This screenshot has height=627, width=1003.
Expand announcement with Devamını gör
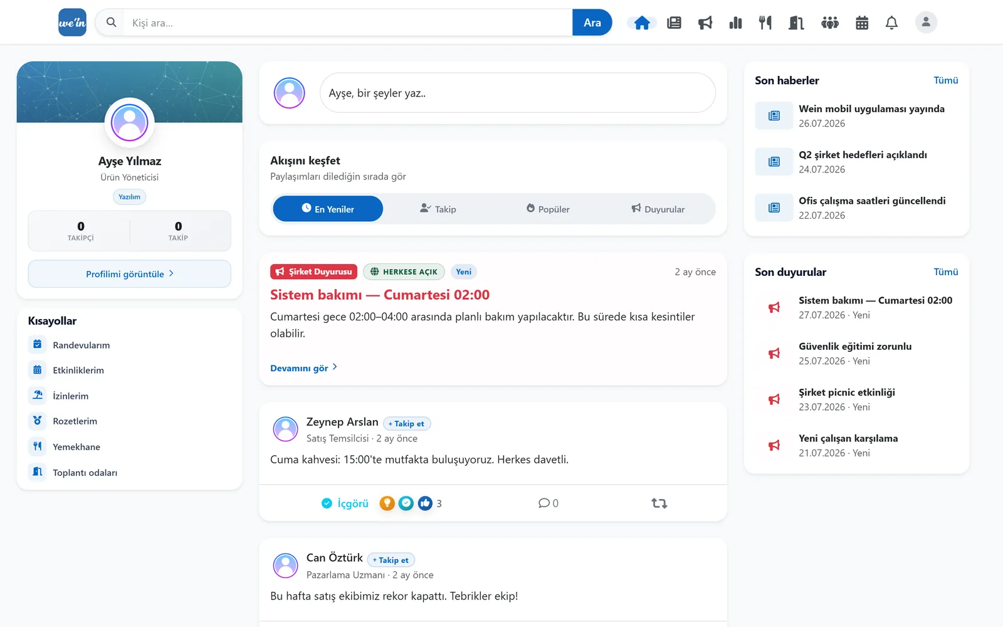point(304,368)
